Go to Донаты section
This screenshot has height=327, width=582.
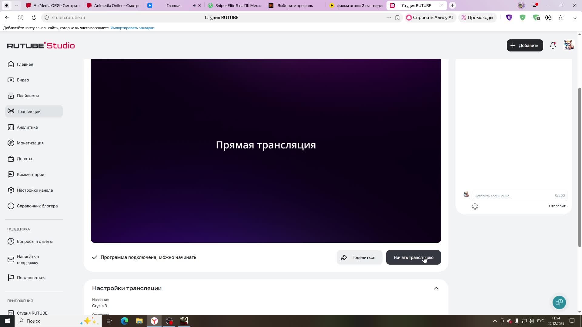coord(24,159)
